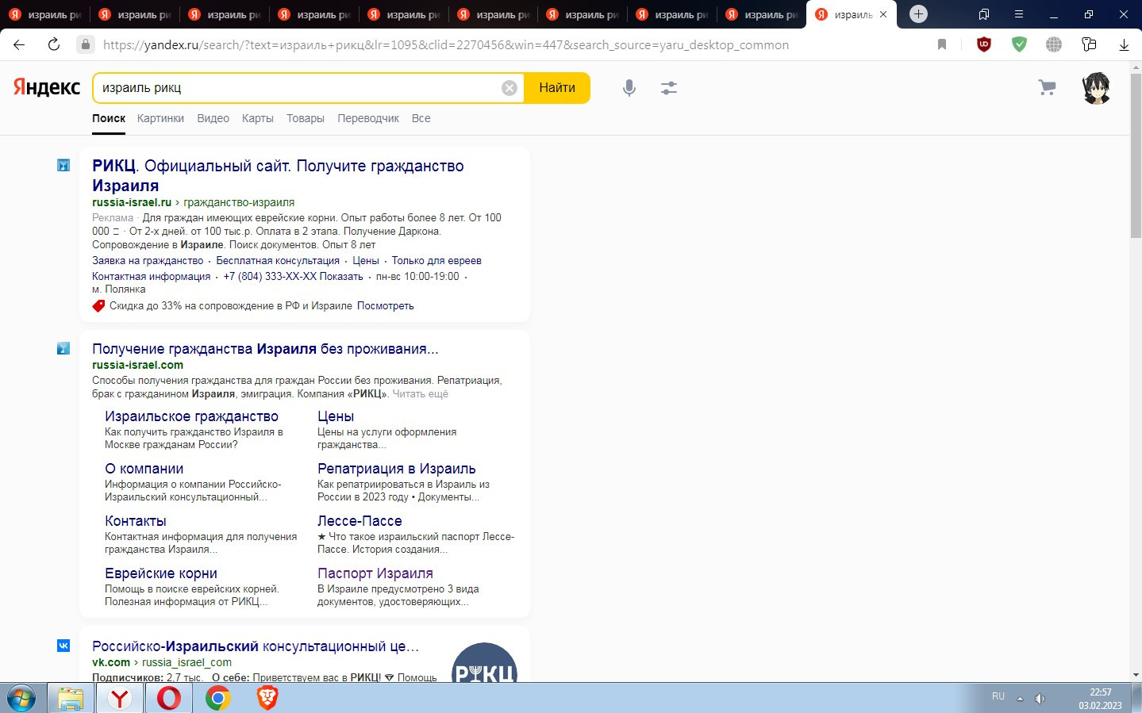Open the downloads arrow icon
The height and width of the screenshot is (713, 1142).
click(x=1124, y=44)
